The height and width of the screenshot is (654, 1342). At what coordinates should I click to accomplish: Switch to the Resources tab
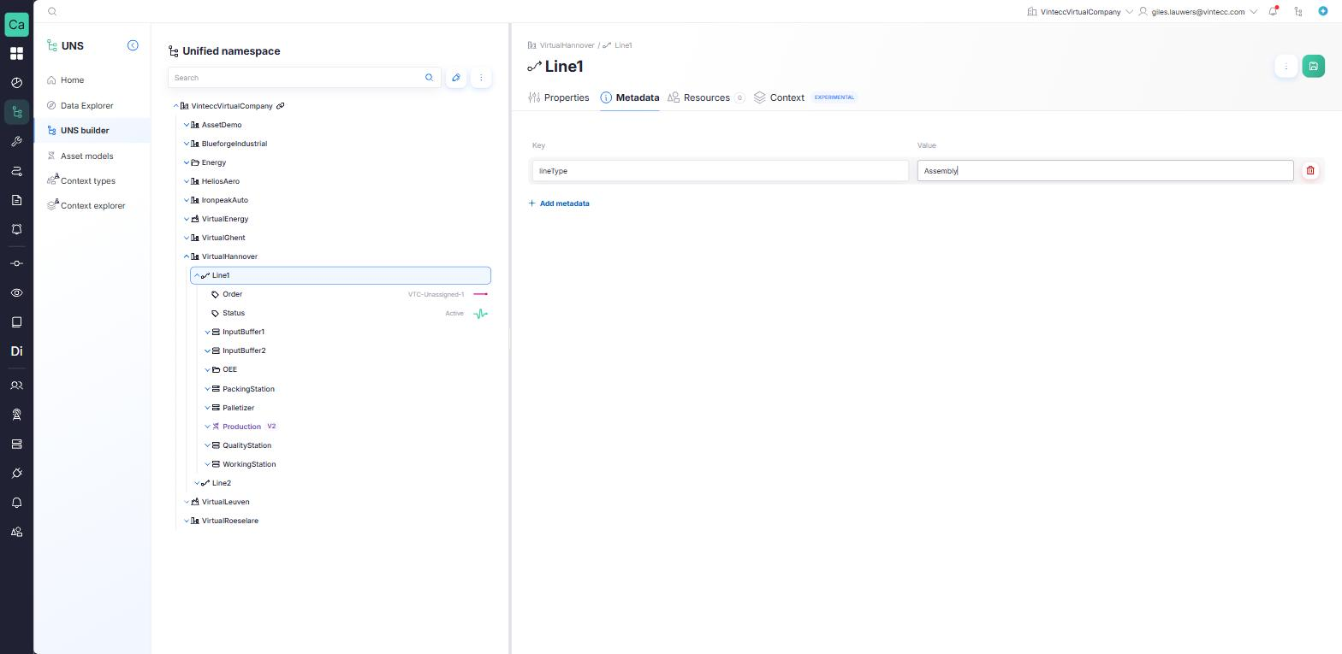(706, 97)
